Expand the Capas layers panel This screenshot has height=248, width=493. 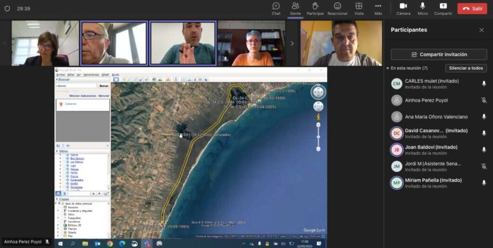(x=61, y=199)
